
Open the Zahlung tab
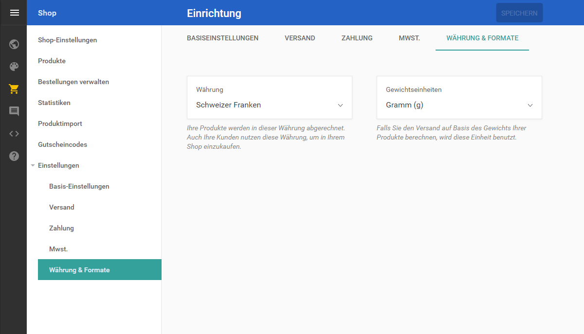click(x=357, y=38)
